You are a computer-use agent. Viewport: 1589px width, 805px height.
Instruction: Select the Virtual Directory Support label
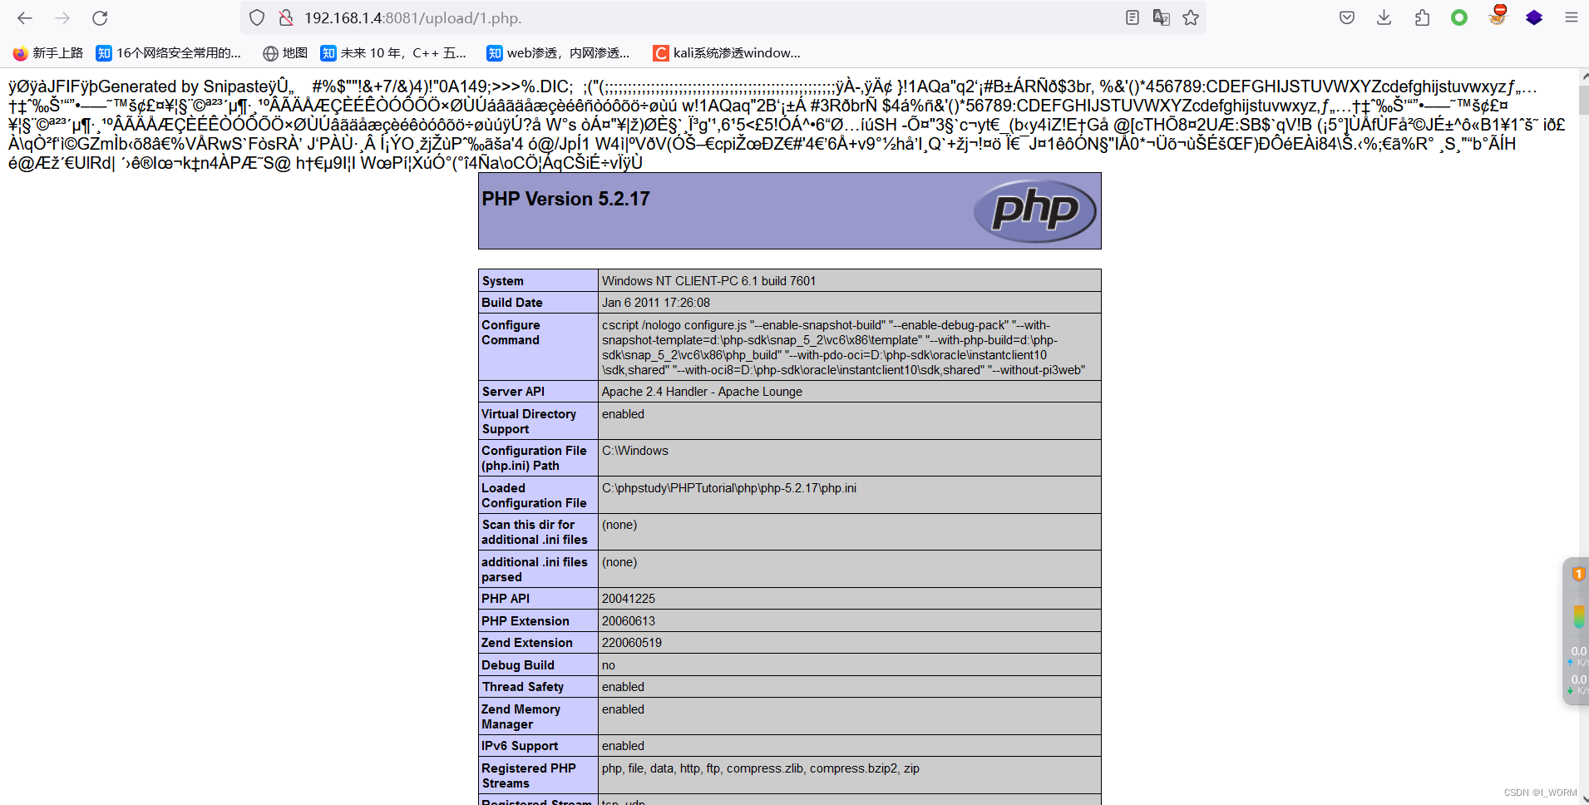[529, 422]
